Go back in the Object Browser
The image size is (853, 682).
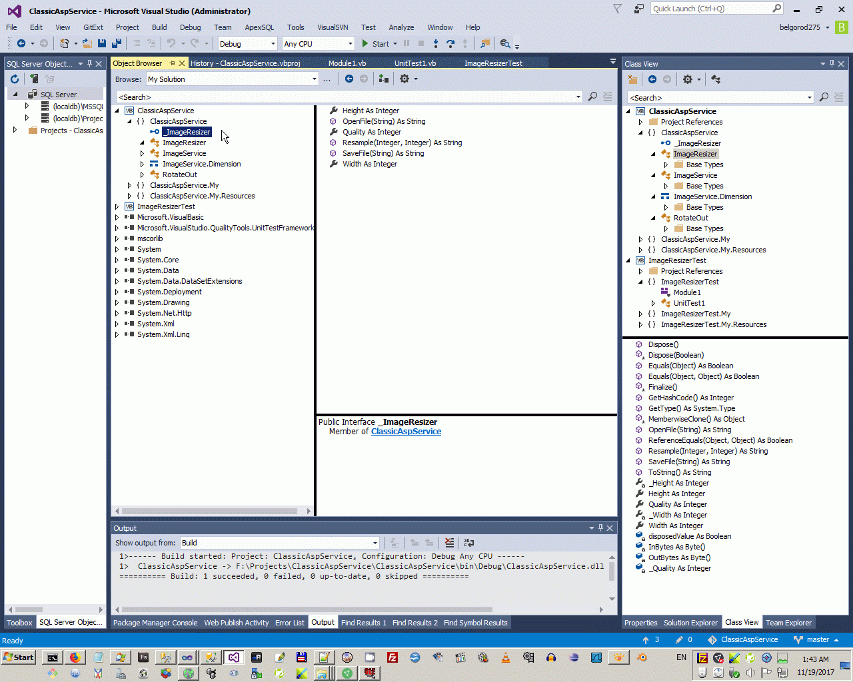(x=349, y=79)
